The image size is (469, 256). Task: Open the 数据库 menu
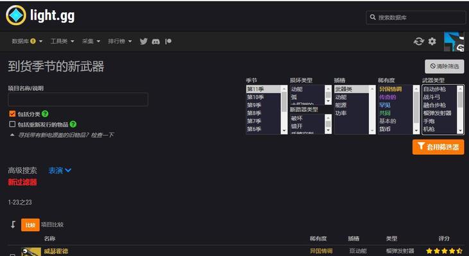tap(27, 41)
